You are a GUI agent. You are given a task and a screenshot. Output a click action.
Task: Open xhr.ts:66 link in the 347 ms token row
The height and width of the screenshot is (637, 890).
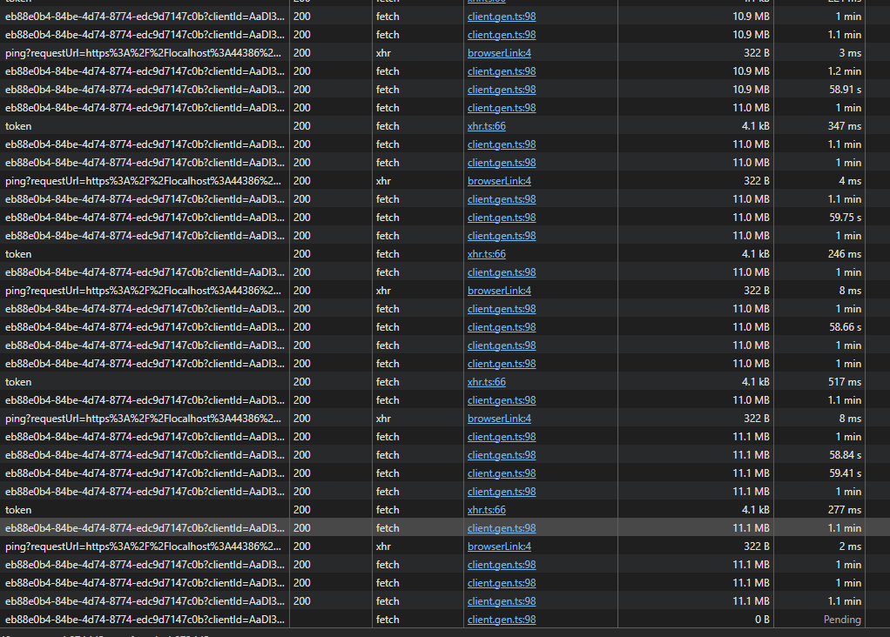[x=486, y=126]
